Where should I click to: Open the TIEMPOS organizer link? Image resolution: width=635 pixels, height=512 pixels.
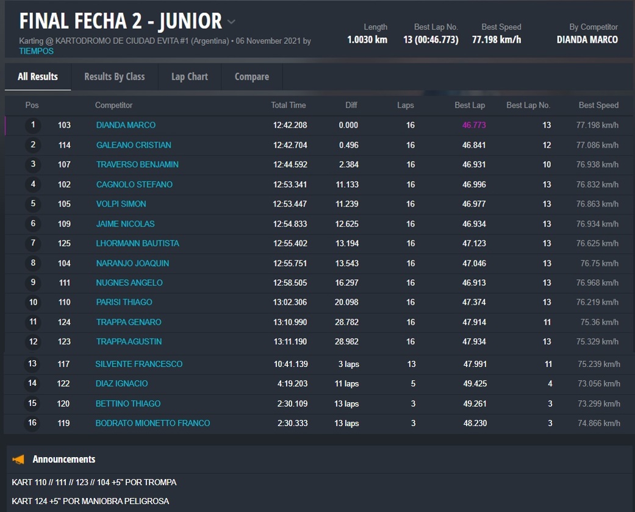pos(36,51)
